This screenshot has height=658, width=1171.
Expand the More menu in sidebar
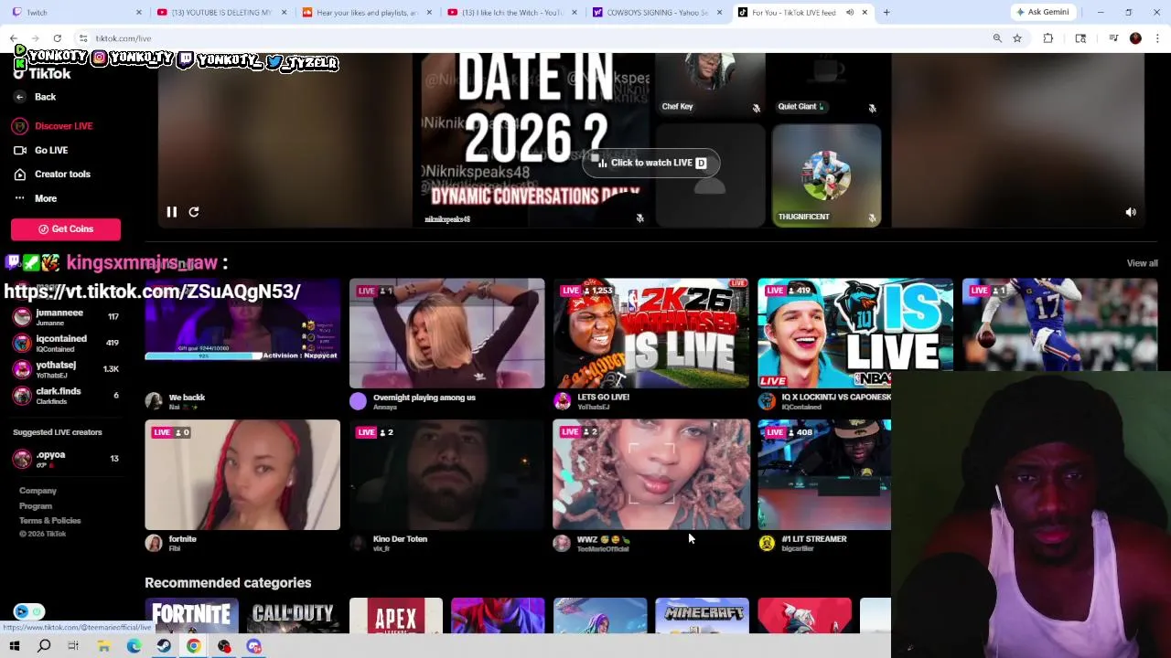click(36, 198)
